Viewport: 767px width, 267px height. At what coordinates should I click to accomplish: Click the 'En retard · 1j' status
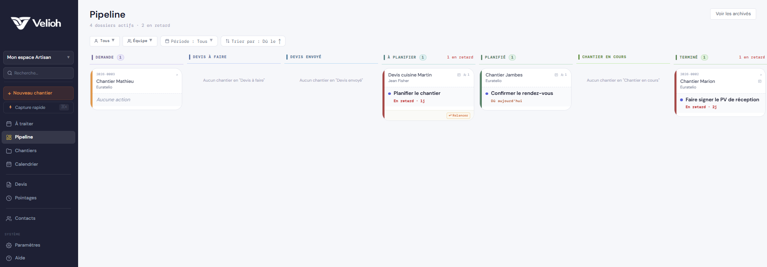click(x=409, y=101)
